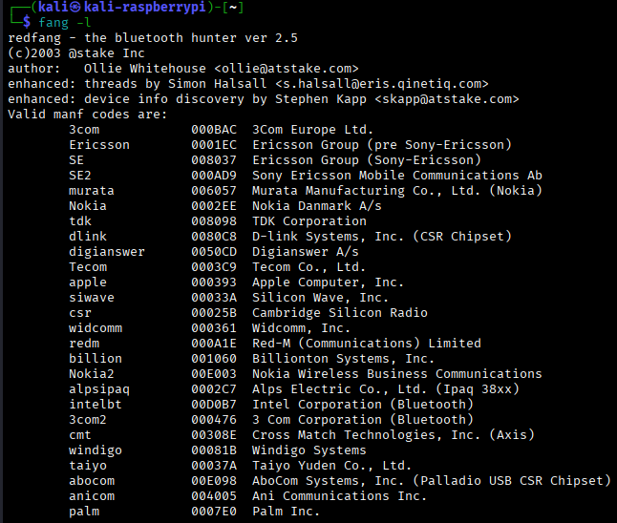Click 'TDK Corporation' description
Image resolution: width=617 pixels, height=523 pixels.
coord(309,221)
